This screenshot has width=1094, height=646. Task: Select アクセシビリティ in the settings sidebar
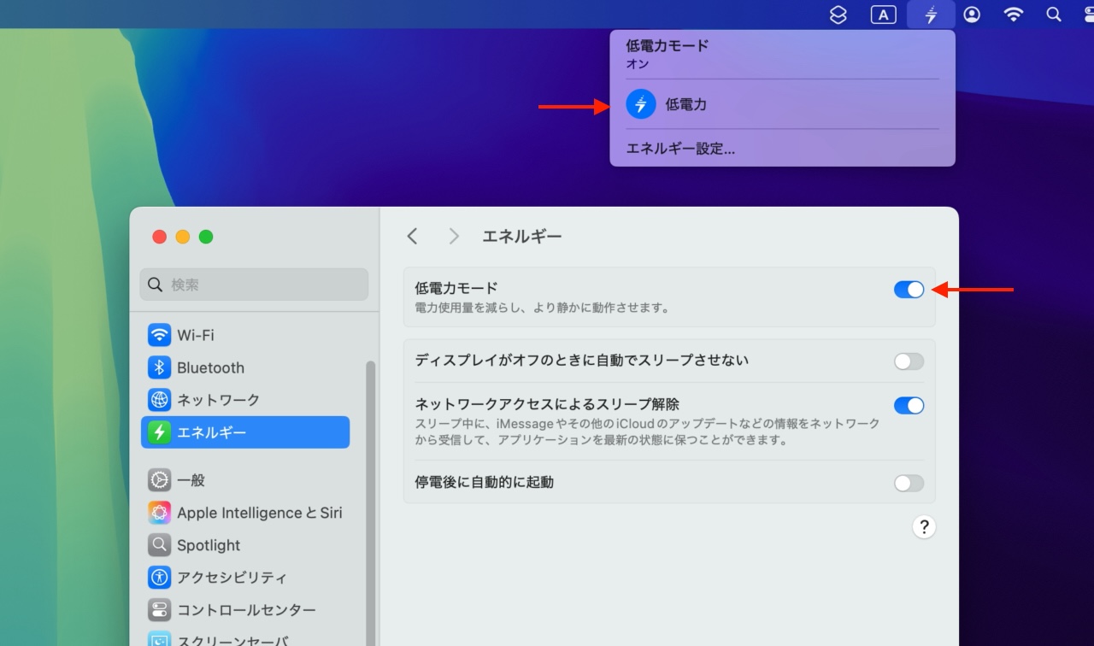pos(245,578)
